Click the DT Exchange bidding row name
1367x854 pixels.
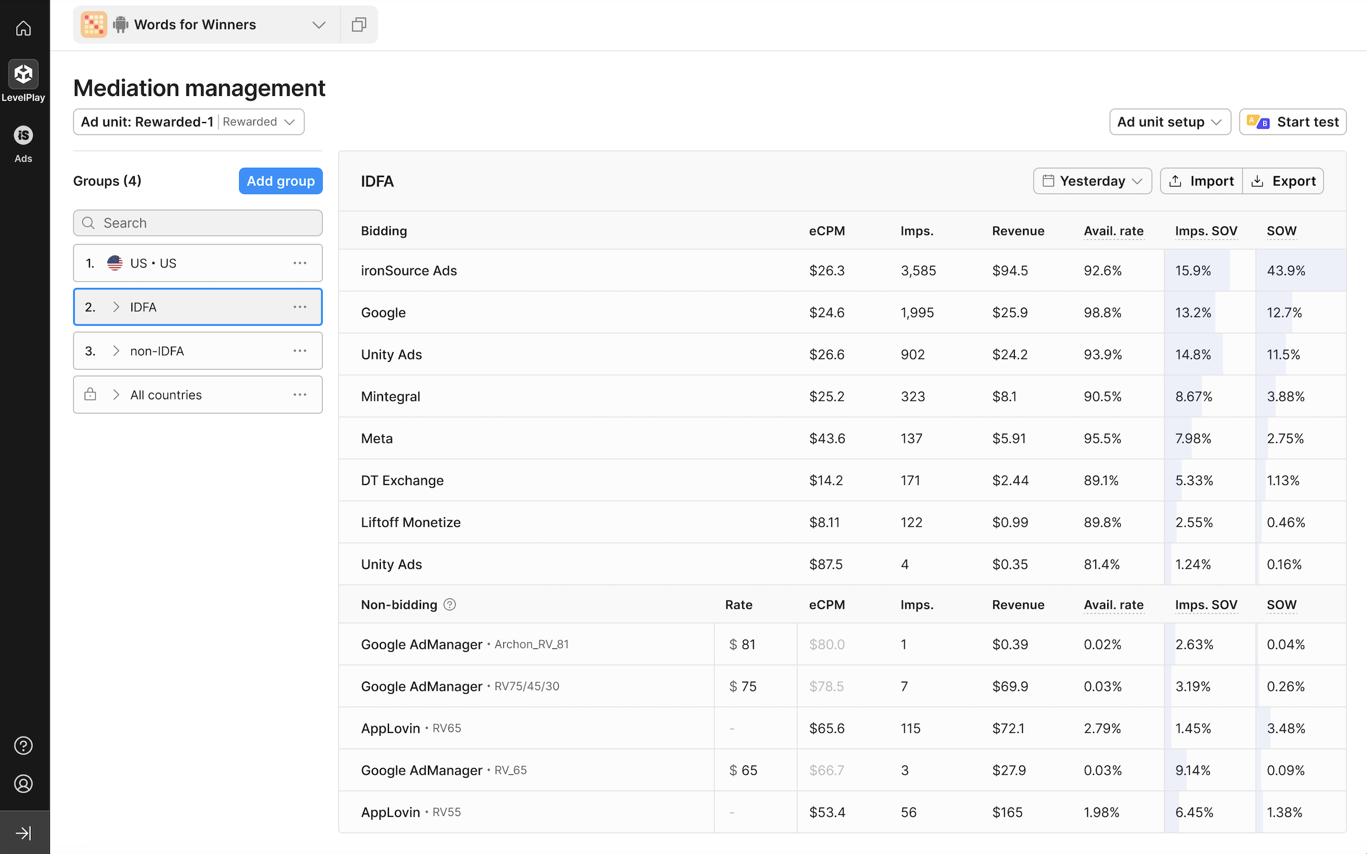click(402, 480)
